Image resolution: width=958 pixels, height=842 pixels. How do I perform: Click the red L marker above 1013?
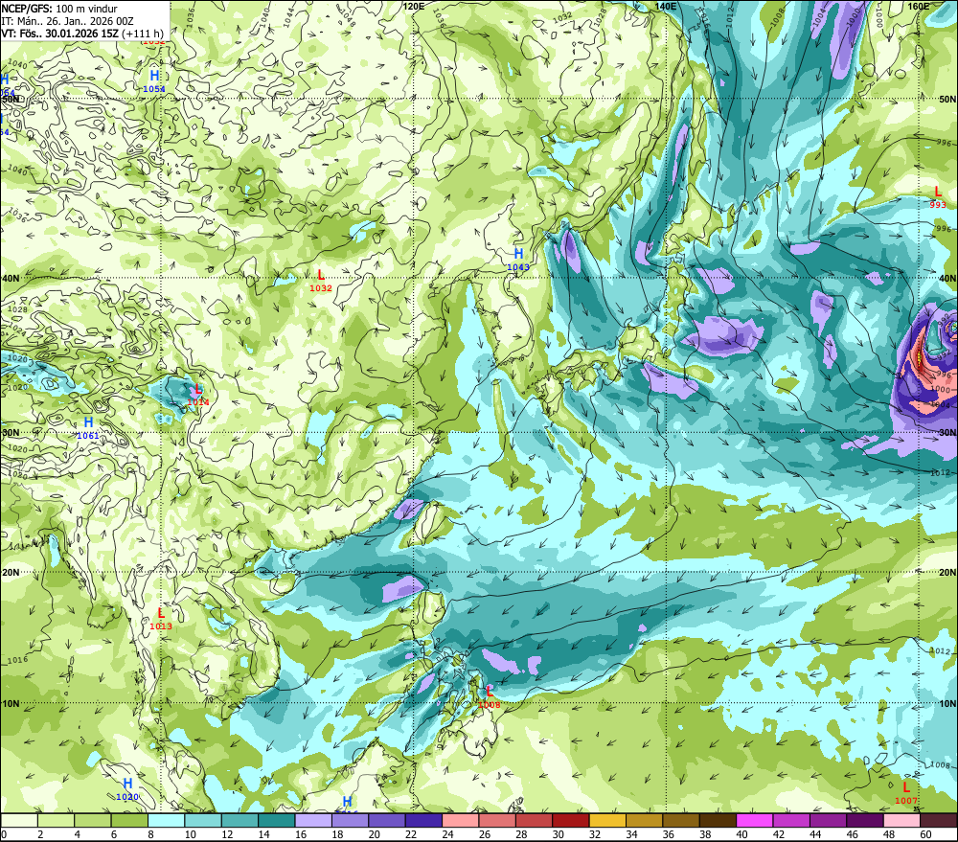point(161,613)
